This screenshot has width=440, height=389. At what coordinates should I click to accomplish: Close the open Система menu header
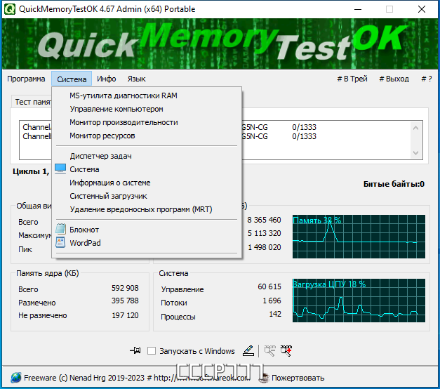coord(72,79)
